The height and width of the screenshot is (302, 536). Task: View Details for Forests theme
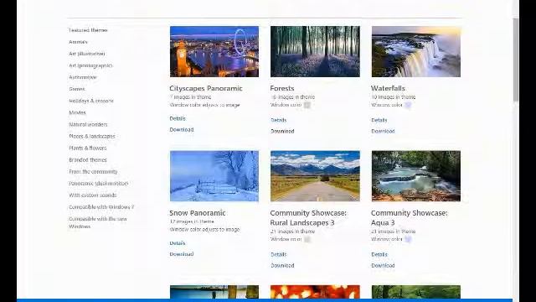pos(279,120)
